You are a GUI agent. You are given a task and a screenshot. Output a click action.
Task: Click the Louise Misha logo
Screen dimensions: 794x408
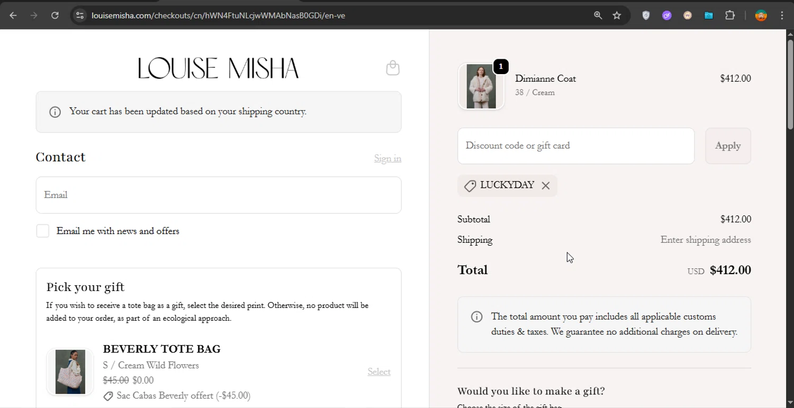point(219,68)
